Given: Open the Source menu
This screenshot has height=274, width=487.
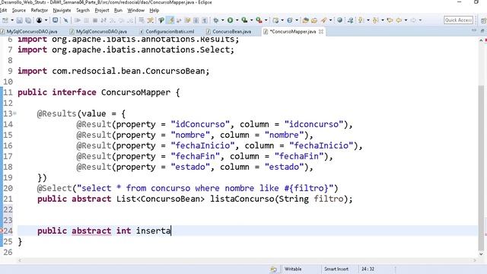Looking at the screenshot, I should pyautogui.click(x=19, y=10).
